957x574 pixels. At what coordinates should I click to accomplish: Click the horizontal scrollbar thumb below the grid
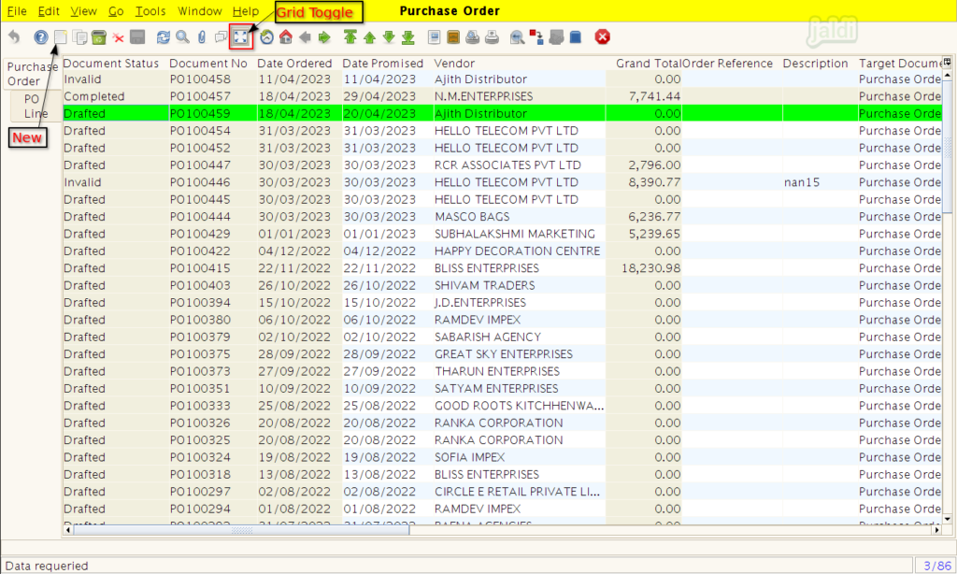coord(242,530)
